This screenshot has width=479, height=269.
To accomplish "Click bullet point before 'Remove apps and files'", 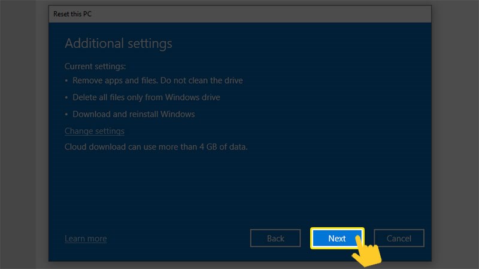I will (x=66, y=81).
